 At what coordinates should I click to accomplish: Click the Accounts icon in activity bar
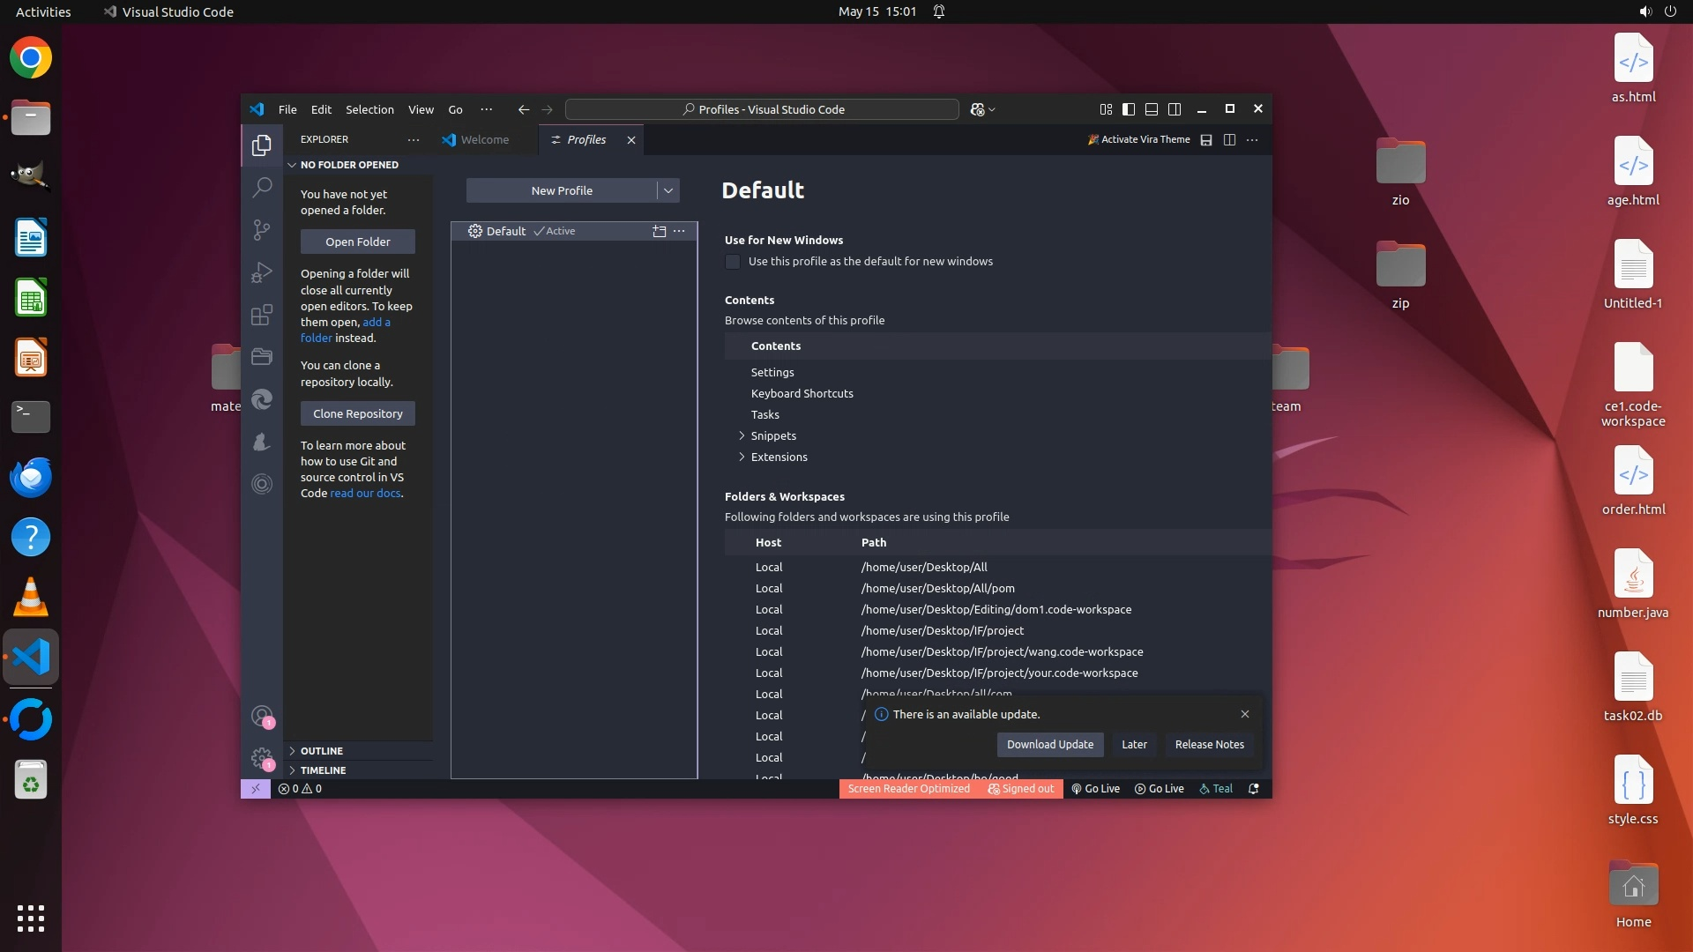click(262, 716)
